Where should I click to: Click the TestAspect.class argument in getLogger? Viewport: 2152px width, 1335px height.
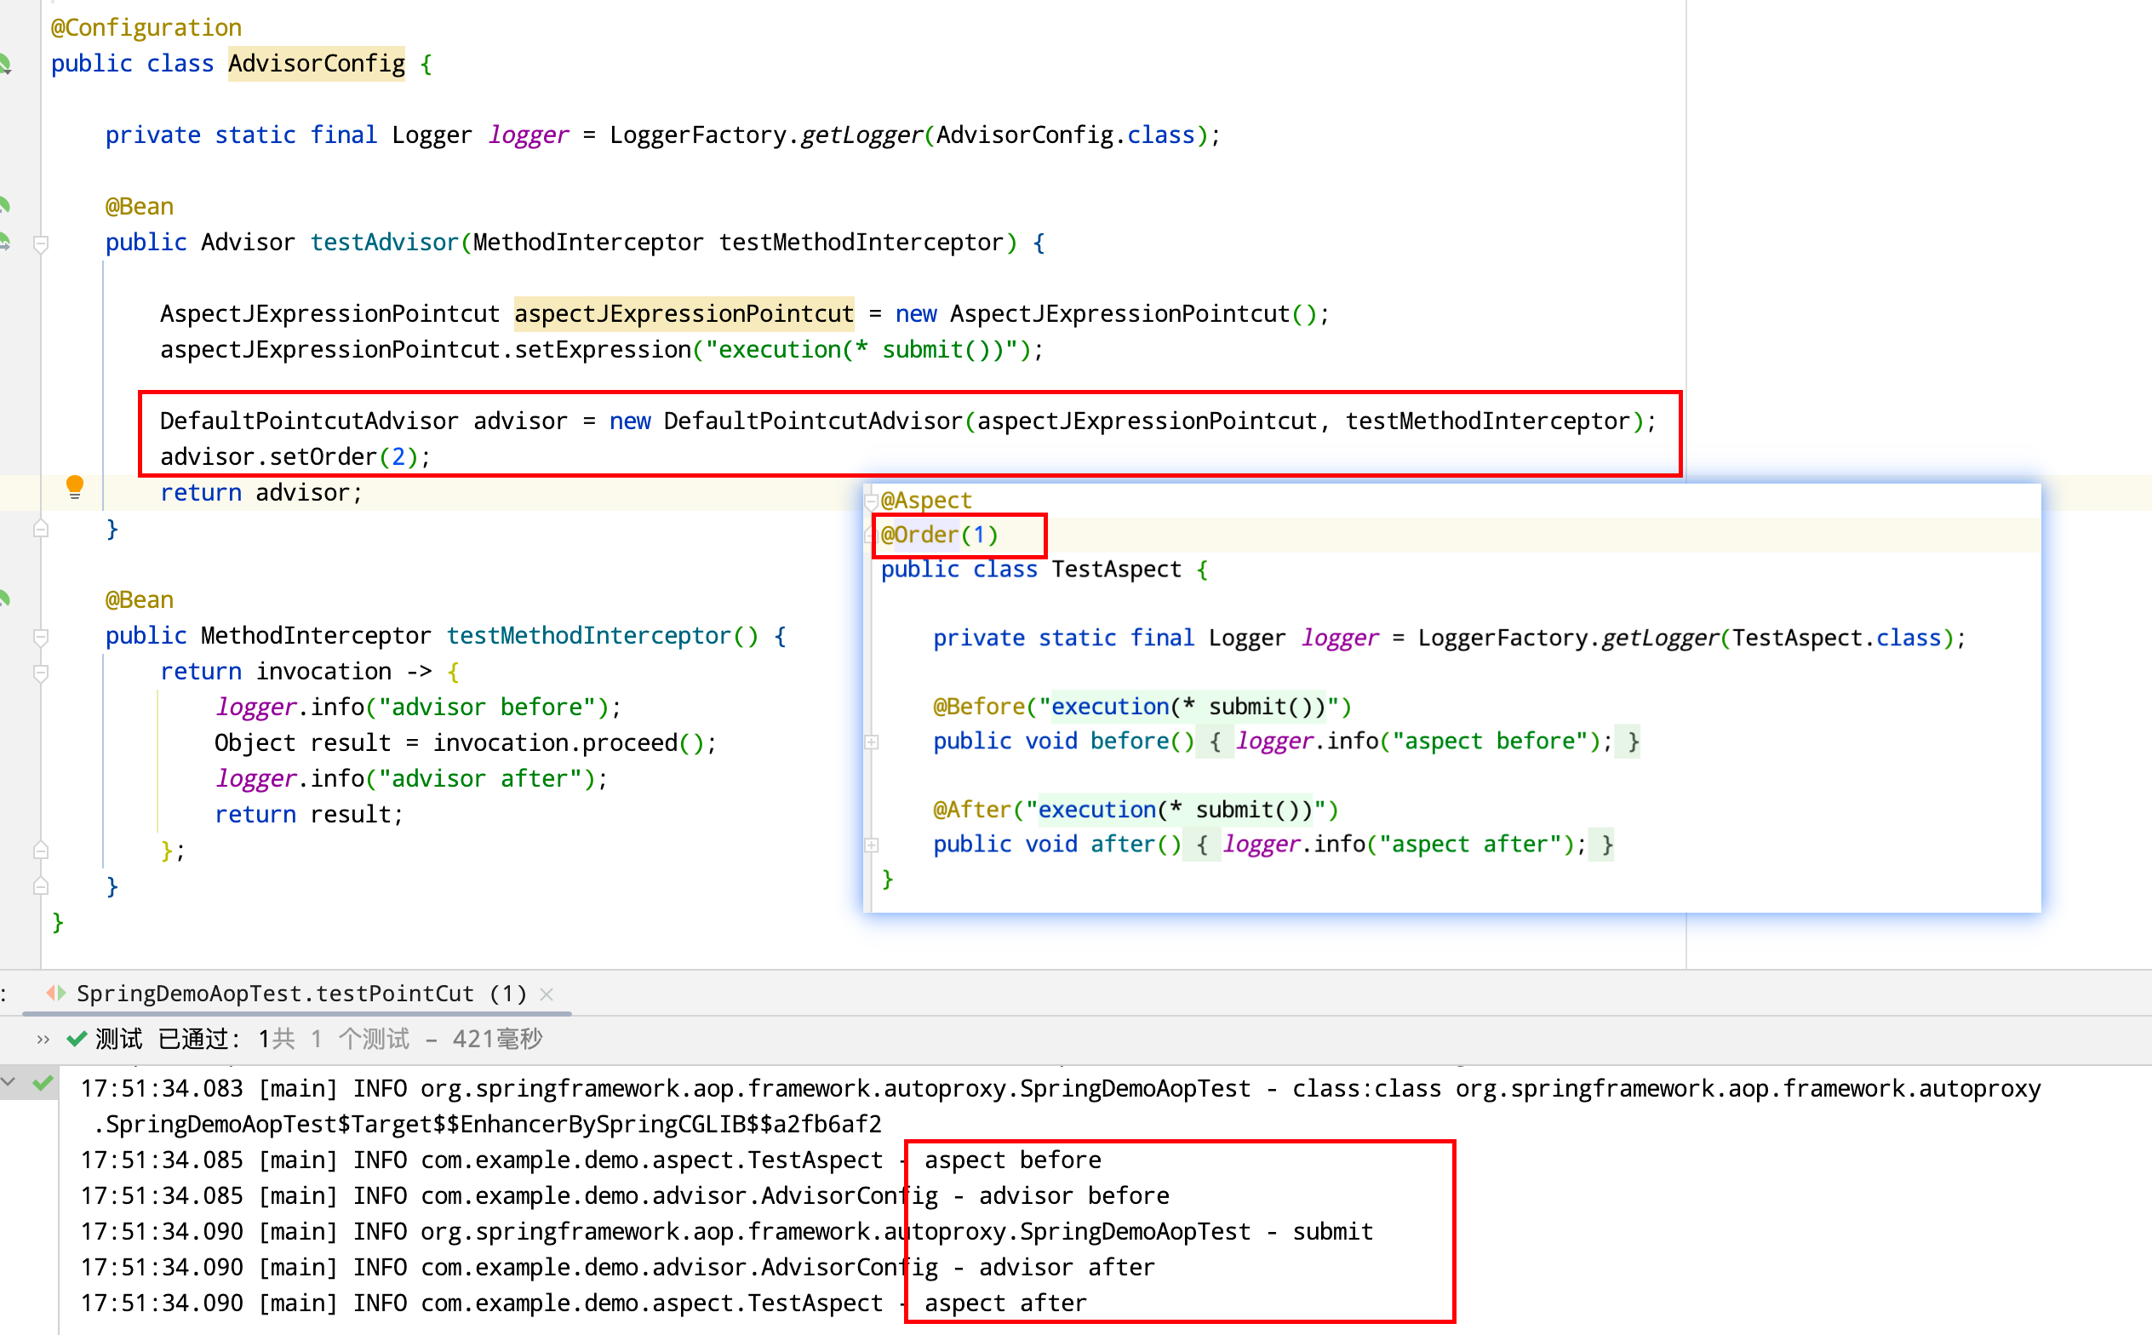click(1836, 638)
